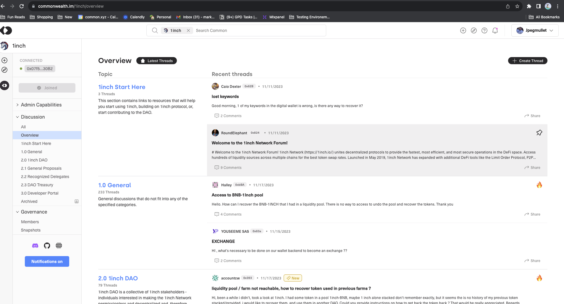The height and width of the screenshot is (304, 564).
Task: Click the website globe icon in sidebar
Action: click(59, 245)
